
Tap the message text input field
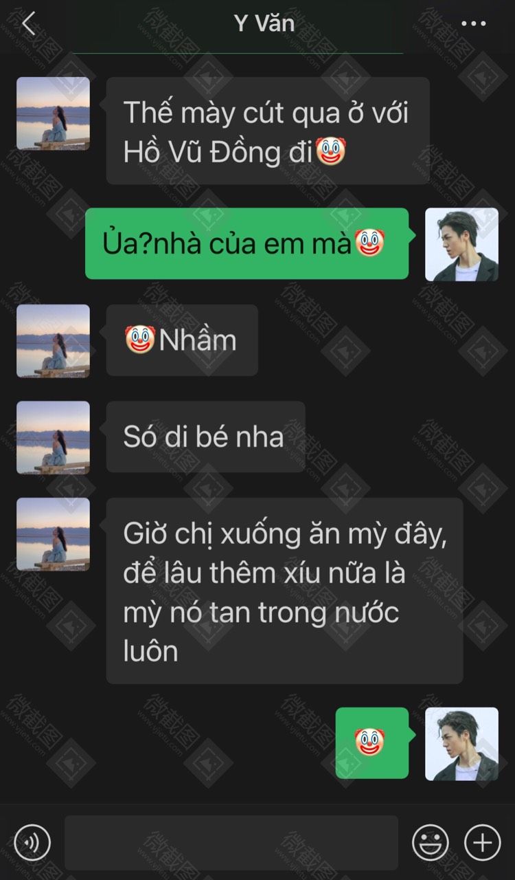tap(231, 842)
